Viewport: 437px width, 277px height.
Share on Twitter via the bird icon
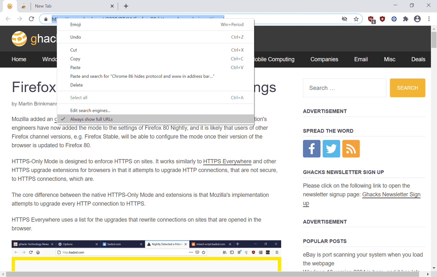pos(331,149)
